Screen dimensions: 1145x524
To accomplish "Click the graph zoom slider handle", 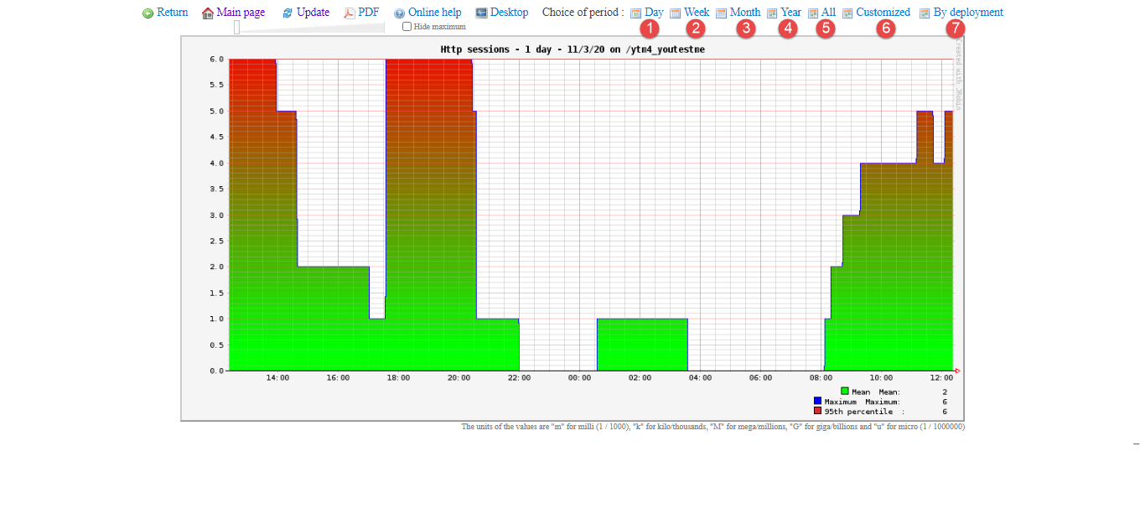I will tap(236, 27).
